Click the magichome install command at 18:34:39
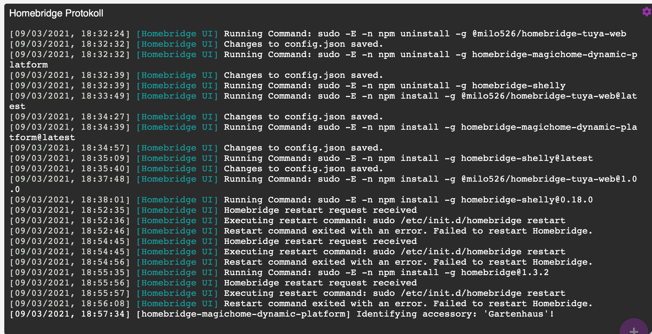Image resolution: width=652 pixels, height=334 pixels. pyautogui.click(x=430, y=127)
